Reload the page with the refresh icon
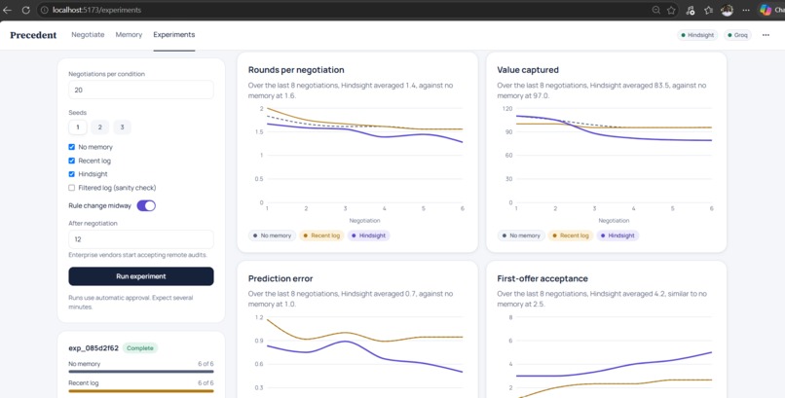The width and height of the screenshot is (785, 398). [25, 10]
